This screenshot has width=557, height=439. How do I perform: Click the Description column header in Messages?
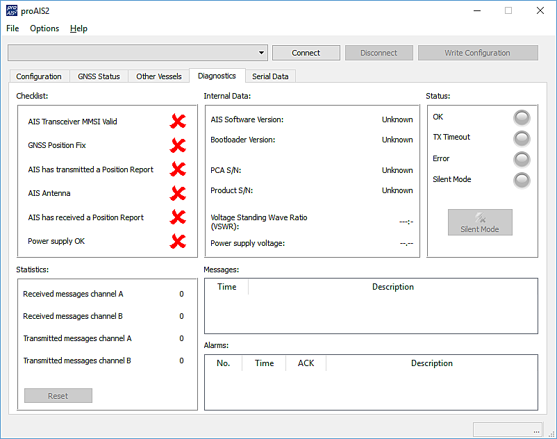[x=393, y=287]
